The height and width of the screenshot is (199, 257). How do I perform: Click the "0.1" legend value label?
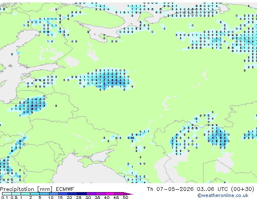point(4,197)
